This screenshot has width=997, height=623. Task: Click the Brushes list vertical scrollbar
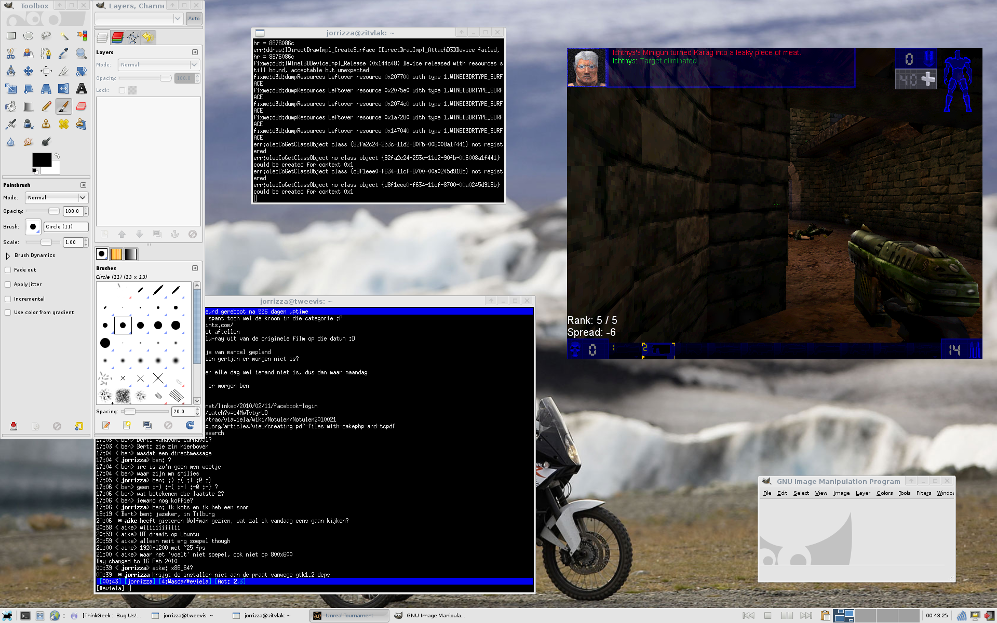coord(197,343)
